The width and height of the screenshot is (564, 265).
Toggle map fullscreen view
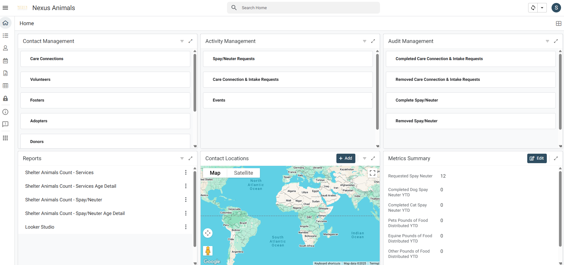372,173
